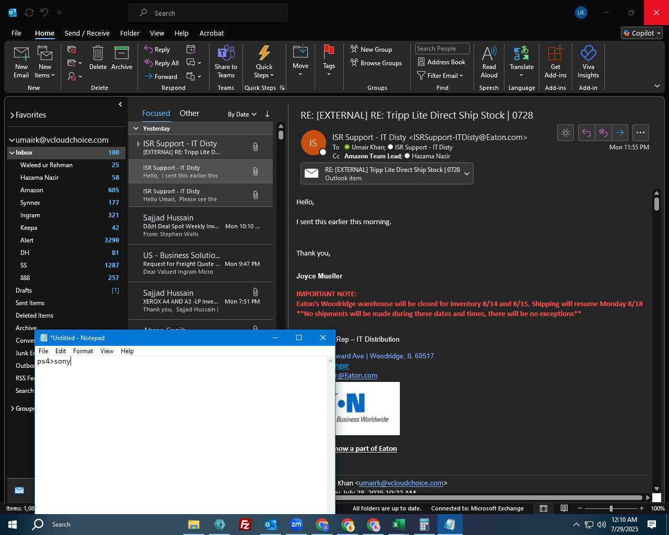Screen dimensions: 669x535
Task: Click zoom in plus button in status bar
Action: point(641,508)
